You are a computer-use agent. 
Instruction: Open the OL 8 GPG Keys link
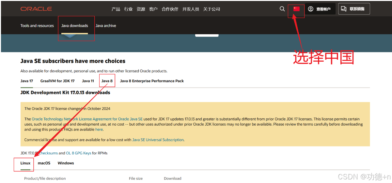[79, 153]
